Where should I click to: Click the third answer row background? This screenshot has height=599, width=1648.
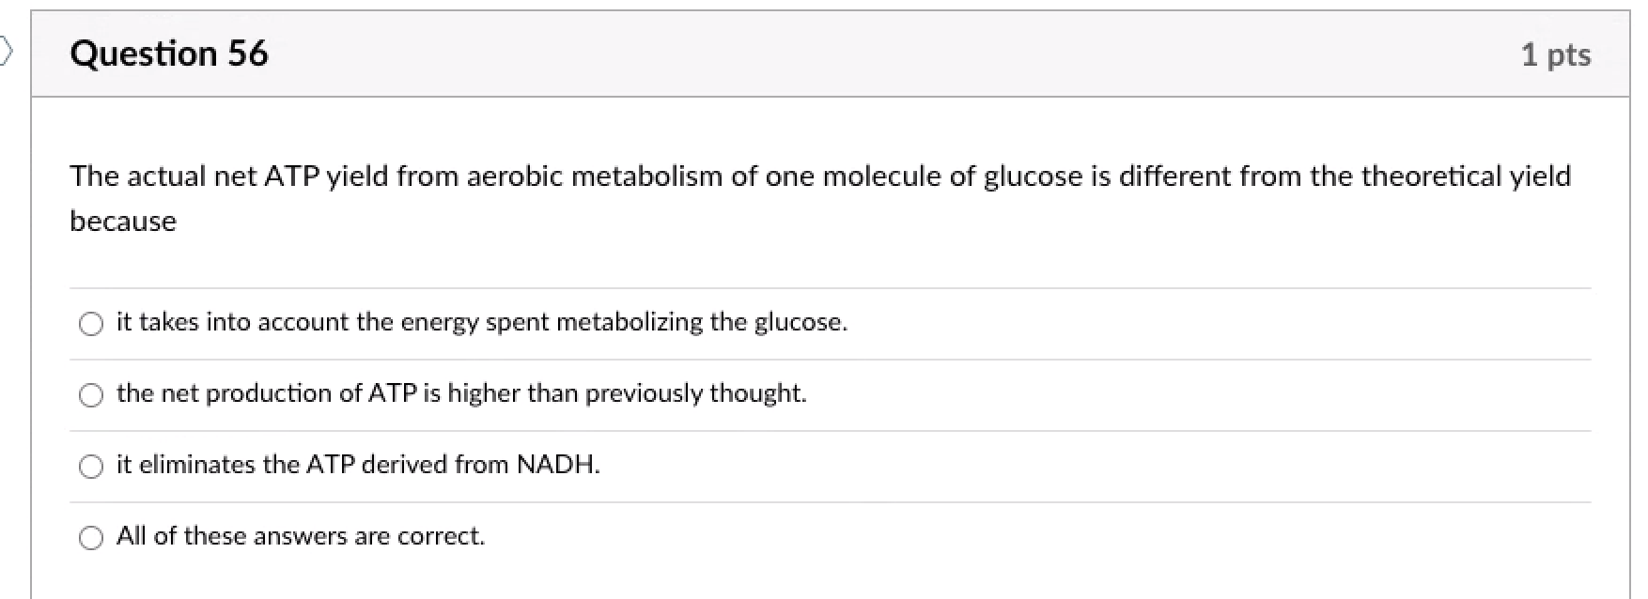pos(1221,466)
